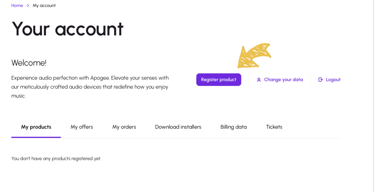374x192 pixels.
Task: Open the My orders tab
Action: 124,127
